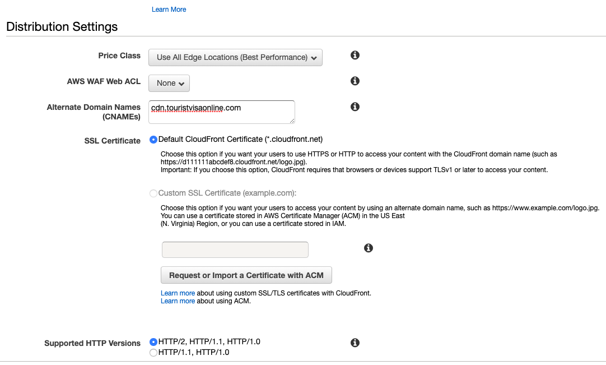
Task: Select Default CloudFront Certificate option
Action: tap(153, 139)
